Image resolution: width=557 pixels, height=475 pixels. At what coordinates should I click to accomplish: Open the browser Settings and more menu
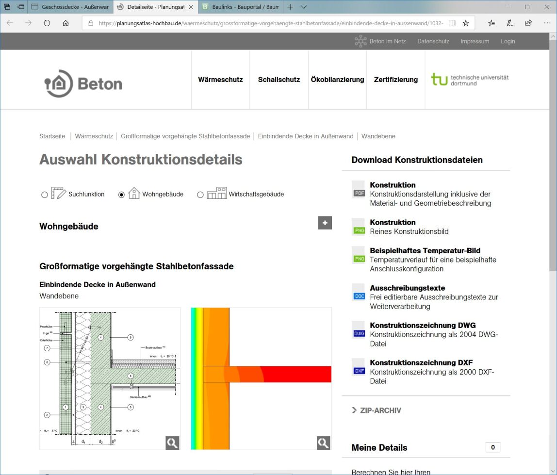click(547, 23)
